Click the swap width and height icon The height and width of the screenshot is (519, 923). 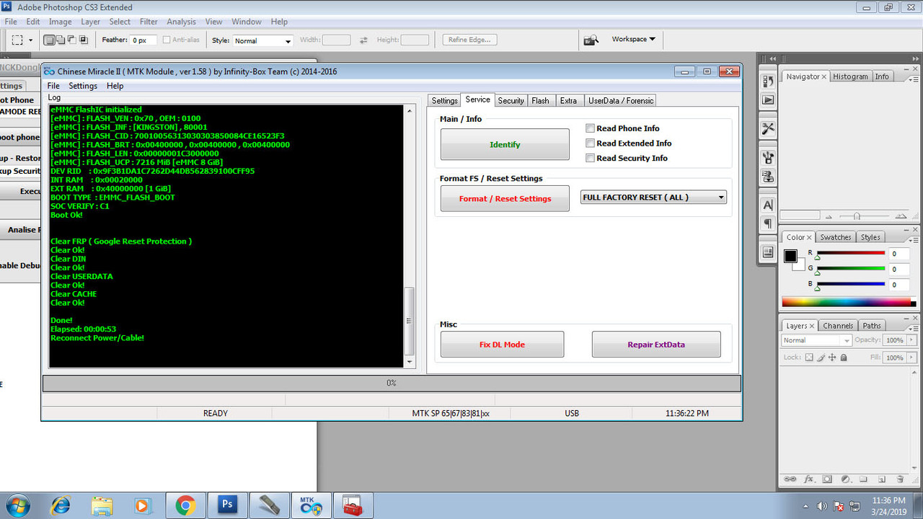coord(363,40)
